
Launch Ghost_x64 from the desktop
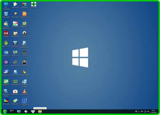(x=15, y=5)
